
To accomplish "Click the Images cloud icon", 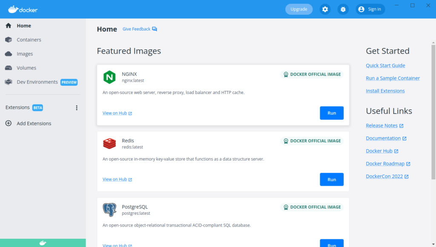I will [9, 54].
